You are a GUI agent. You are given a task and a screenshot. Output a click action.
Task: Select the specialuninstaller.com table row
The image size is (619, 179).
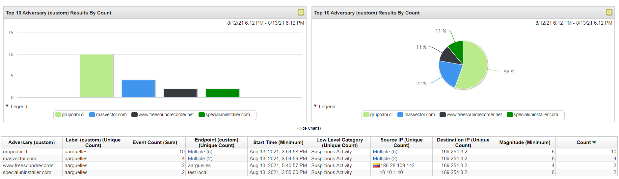click(x=27, y=172)
